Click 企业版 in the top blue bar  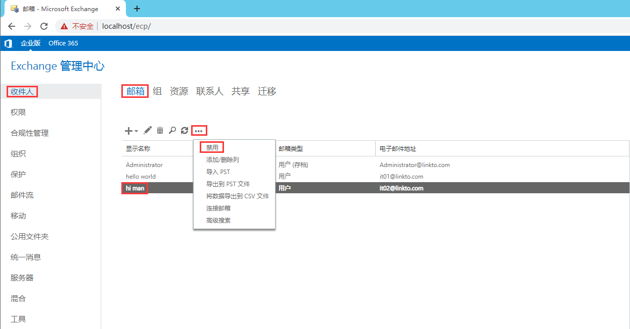tap(30, 43)
